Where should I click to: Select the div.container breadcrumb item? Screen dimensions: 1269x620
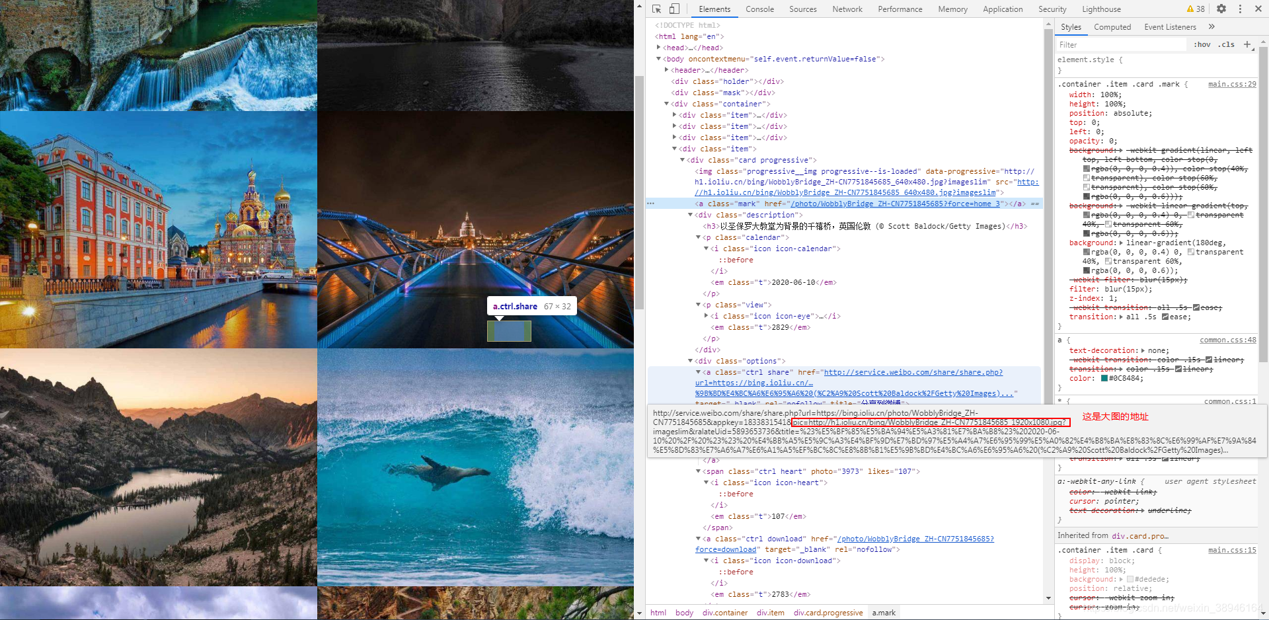tap(725, 613)
